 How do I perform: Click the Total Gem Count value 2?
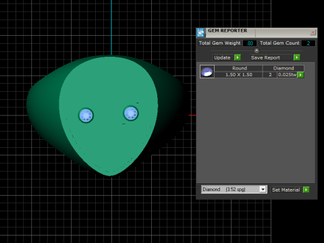click(x=308, y=43)
